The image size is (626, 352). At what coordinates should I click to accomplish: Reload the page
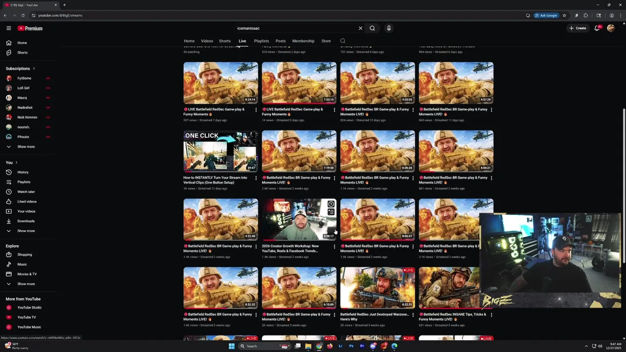22,15
